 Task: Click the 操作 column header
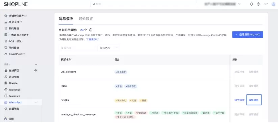point(235,60)
